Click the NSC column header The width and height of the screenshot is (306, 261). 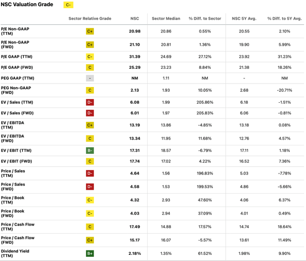pyautogui.click(x=135, y=19)
